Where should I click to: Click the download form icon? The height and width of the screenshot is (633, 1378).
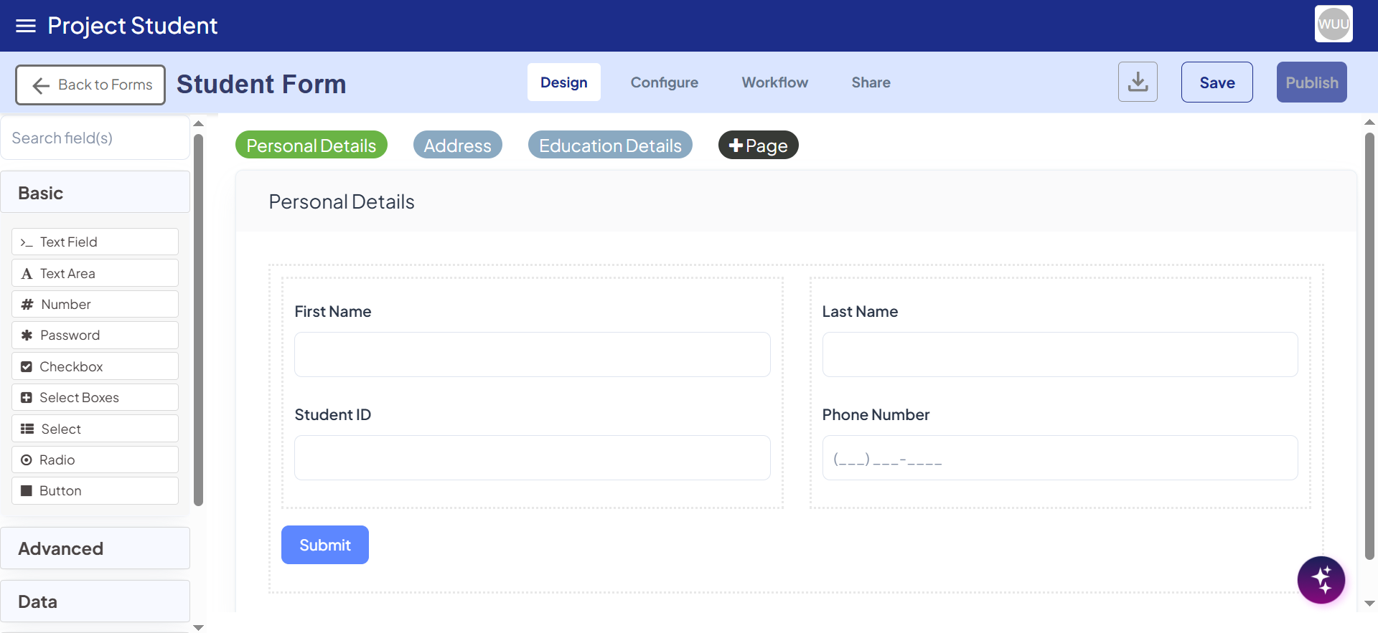point(1138,82)
